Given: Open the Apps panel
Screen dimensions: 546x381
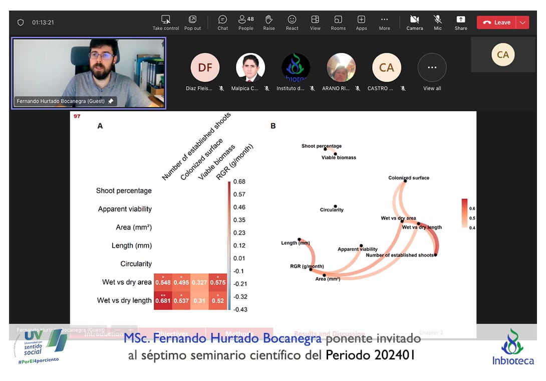Looking at the screenshot, I should [361, 22].
